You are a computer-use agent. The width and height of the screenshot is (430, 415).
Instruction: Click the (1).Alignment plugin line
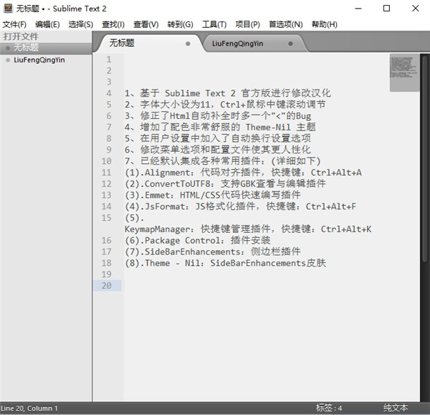pos(243,173)
